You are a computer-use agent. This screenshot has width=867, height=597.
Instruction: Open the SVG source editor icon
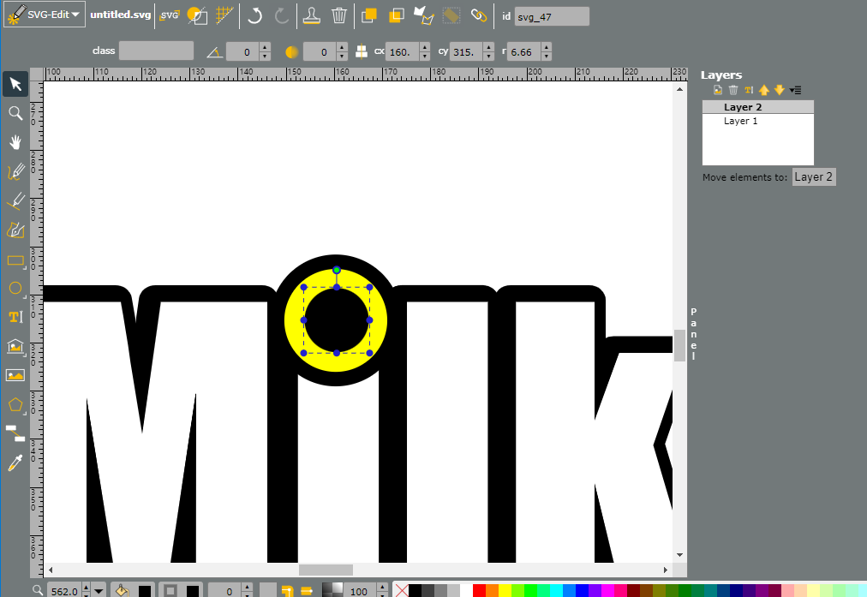[x=169, y=15]
